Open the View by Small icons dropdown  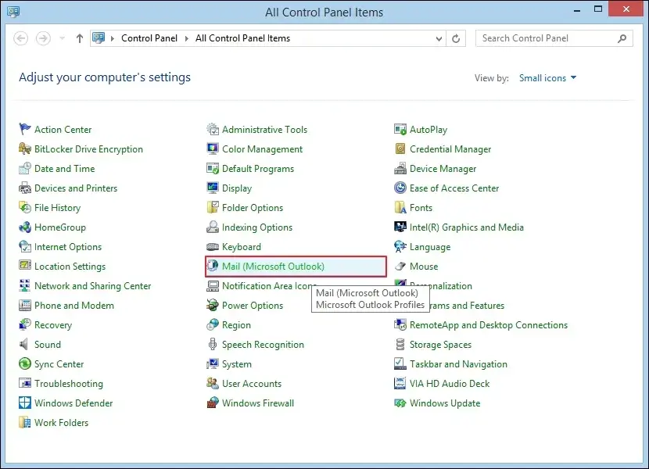(547, 78)
